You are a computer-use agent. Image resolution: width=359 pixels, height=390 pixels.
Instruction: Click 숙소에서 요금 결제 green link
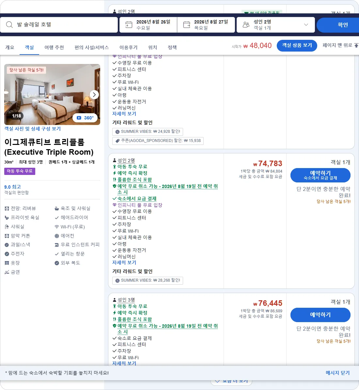tap(137, 199)
